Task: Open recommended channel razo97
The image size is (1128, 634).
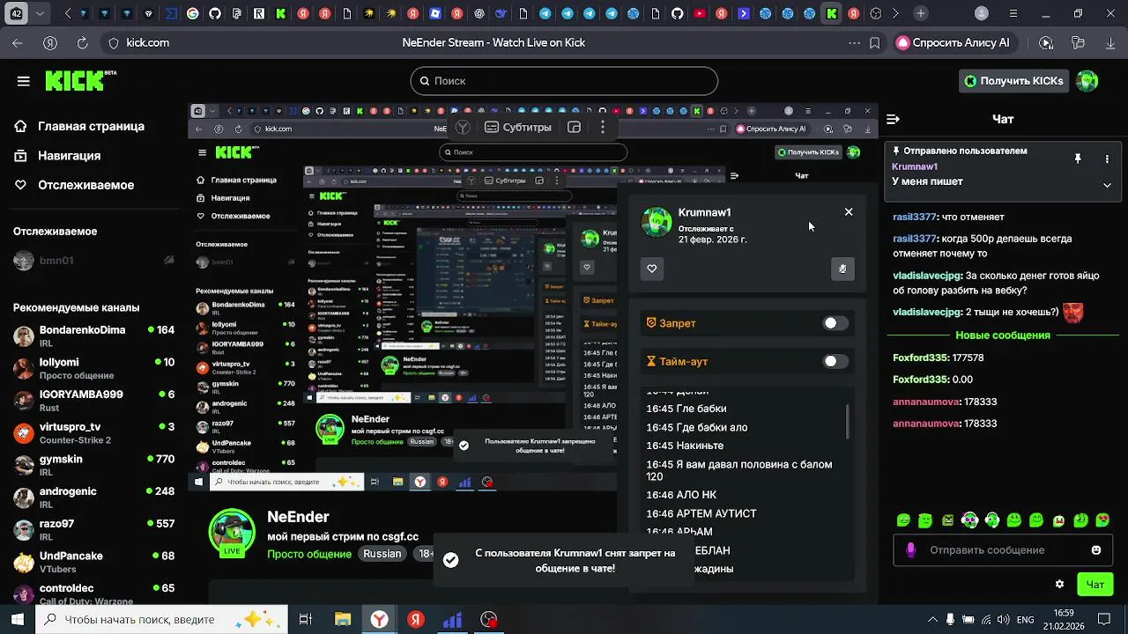Action: [x=94, y=529]
